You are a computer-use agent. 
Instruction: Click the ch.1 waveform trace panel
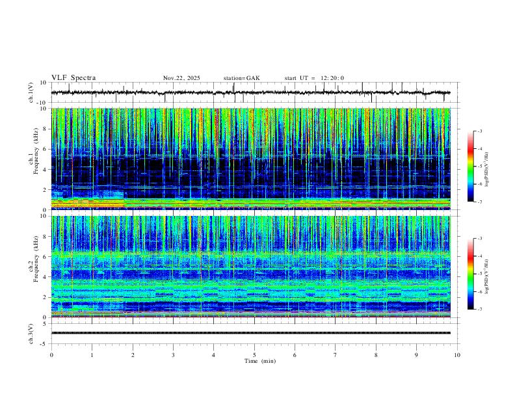pyautogui.click(x=254, y=92)
